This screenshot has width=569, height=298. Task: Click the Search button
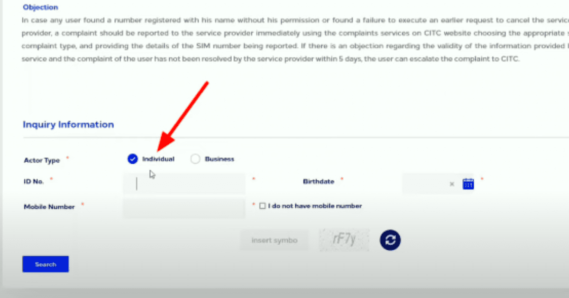45,264
